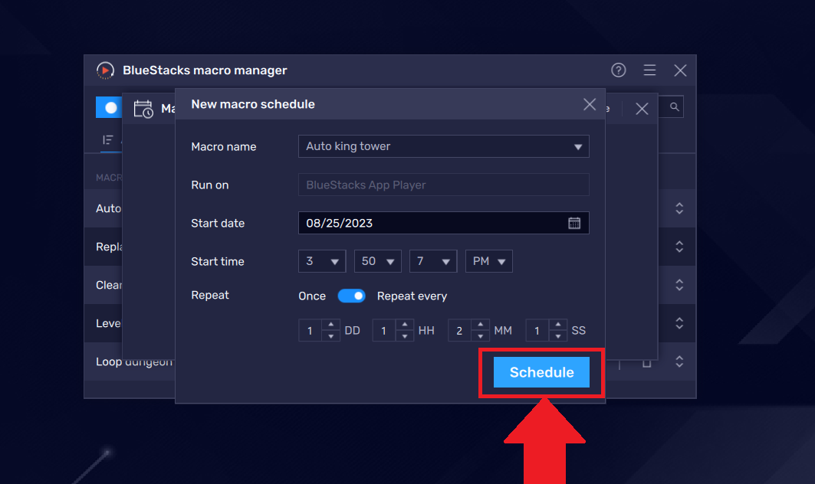The image size is (815, 484).
Task: Decrease the MM repeat value
Action: pyautogui.click(x=480, y=336)
